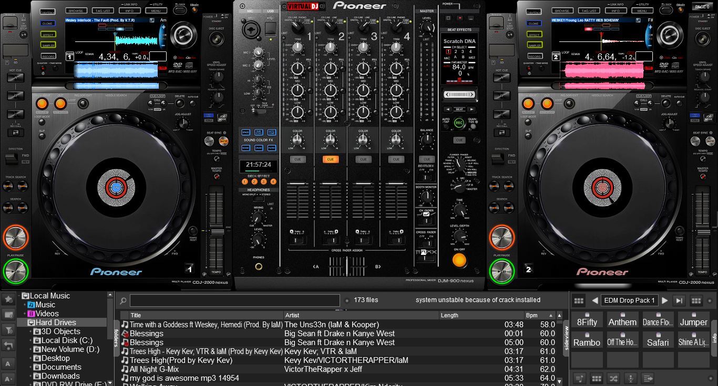Click the file search input field
This screenshot has width=718, height=386.
pos(235,301)
